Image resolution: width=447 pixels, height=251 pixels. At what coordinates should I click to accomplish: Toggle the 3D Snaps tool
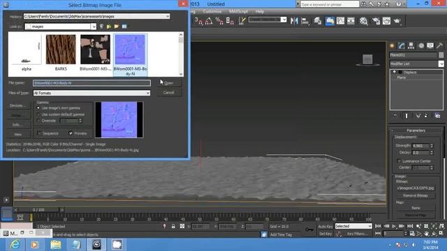tap(198, 21)
